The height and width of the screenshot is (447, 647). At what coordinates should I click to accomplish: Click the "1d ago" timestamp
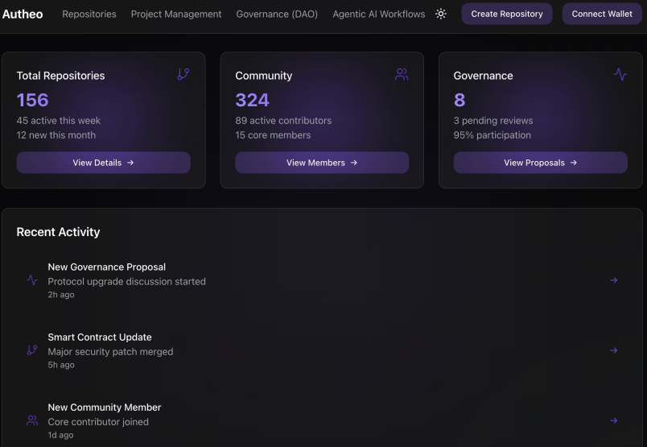60,435
